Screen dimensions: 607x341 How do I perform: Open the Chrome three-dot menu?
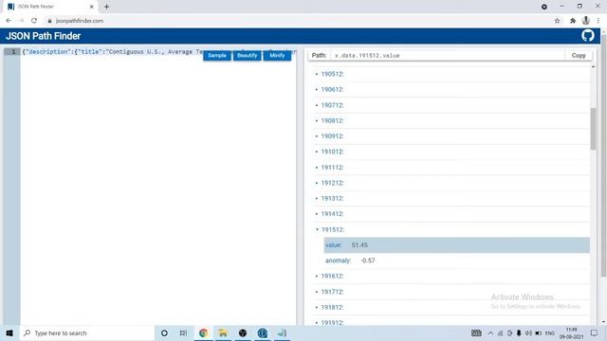pyautogui.click(x=598, y=21)
